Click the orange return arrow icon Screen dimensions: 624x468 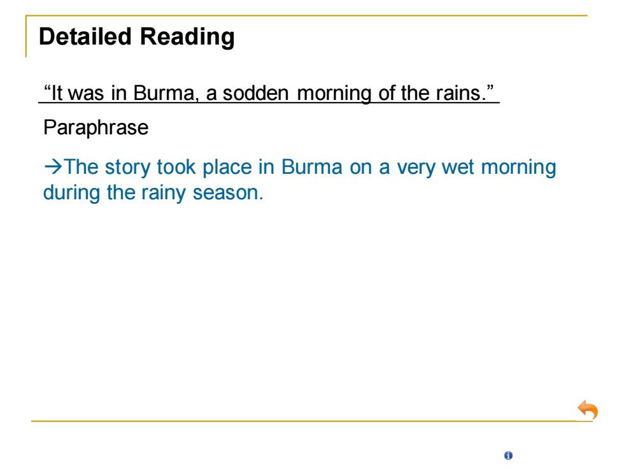tap(588, 410)
